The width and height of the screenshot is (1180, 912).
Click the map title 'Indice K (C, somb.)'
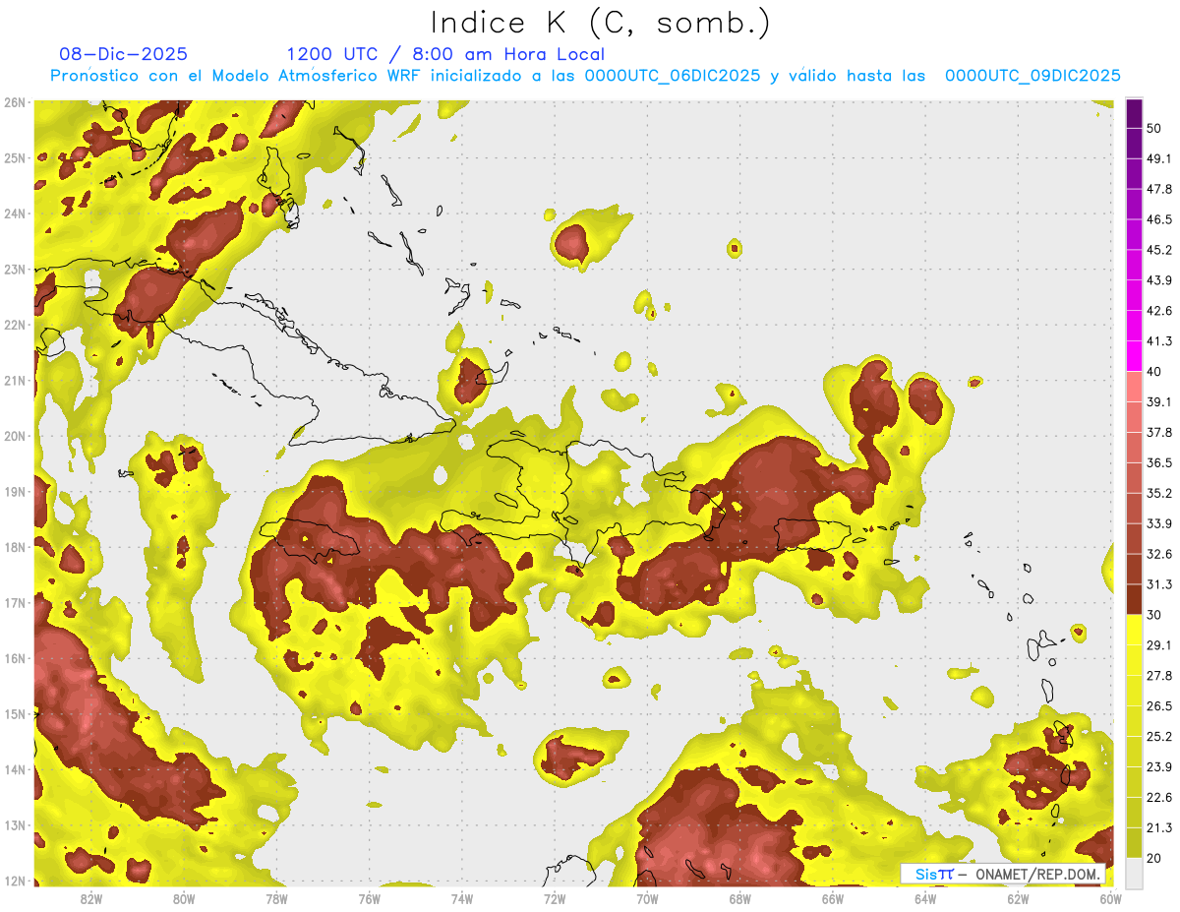click(x=600, y=23)
